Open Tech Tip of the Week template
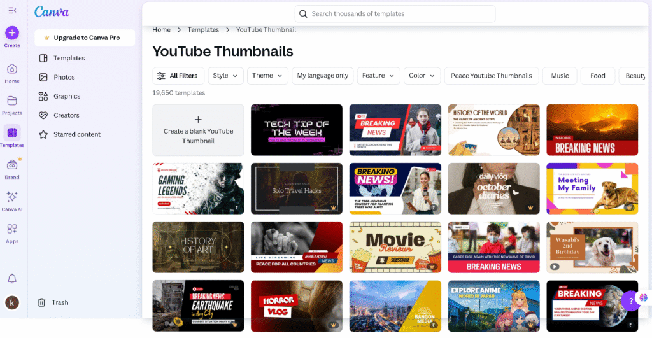Viewport: 652px width, 338px height. pyautogui.click(x=297, y=130)
